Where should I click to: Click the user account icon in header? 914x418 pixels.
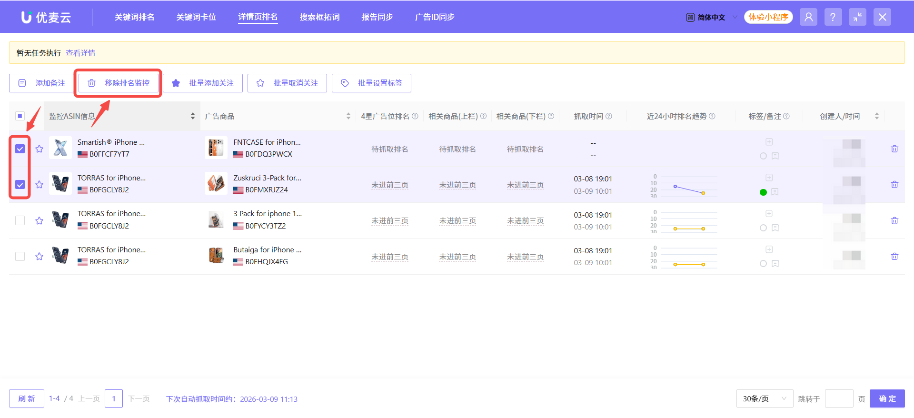point(808,17)
